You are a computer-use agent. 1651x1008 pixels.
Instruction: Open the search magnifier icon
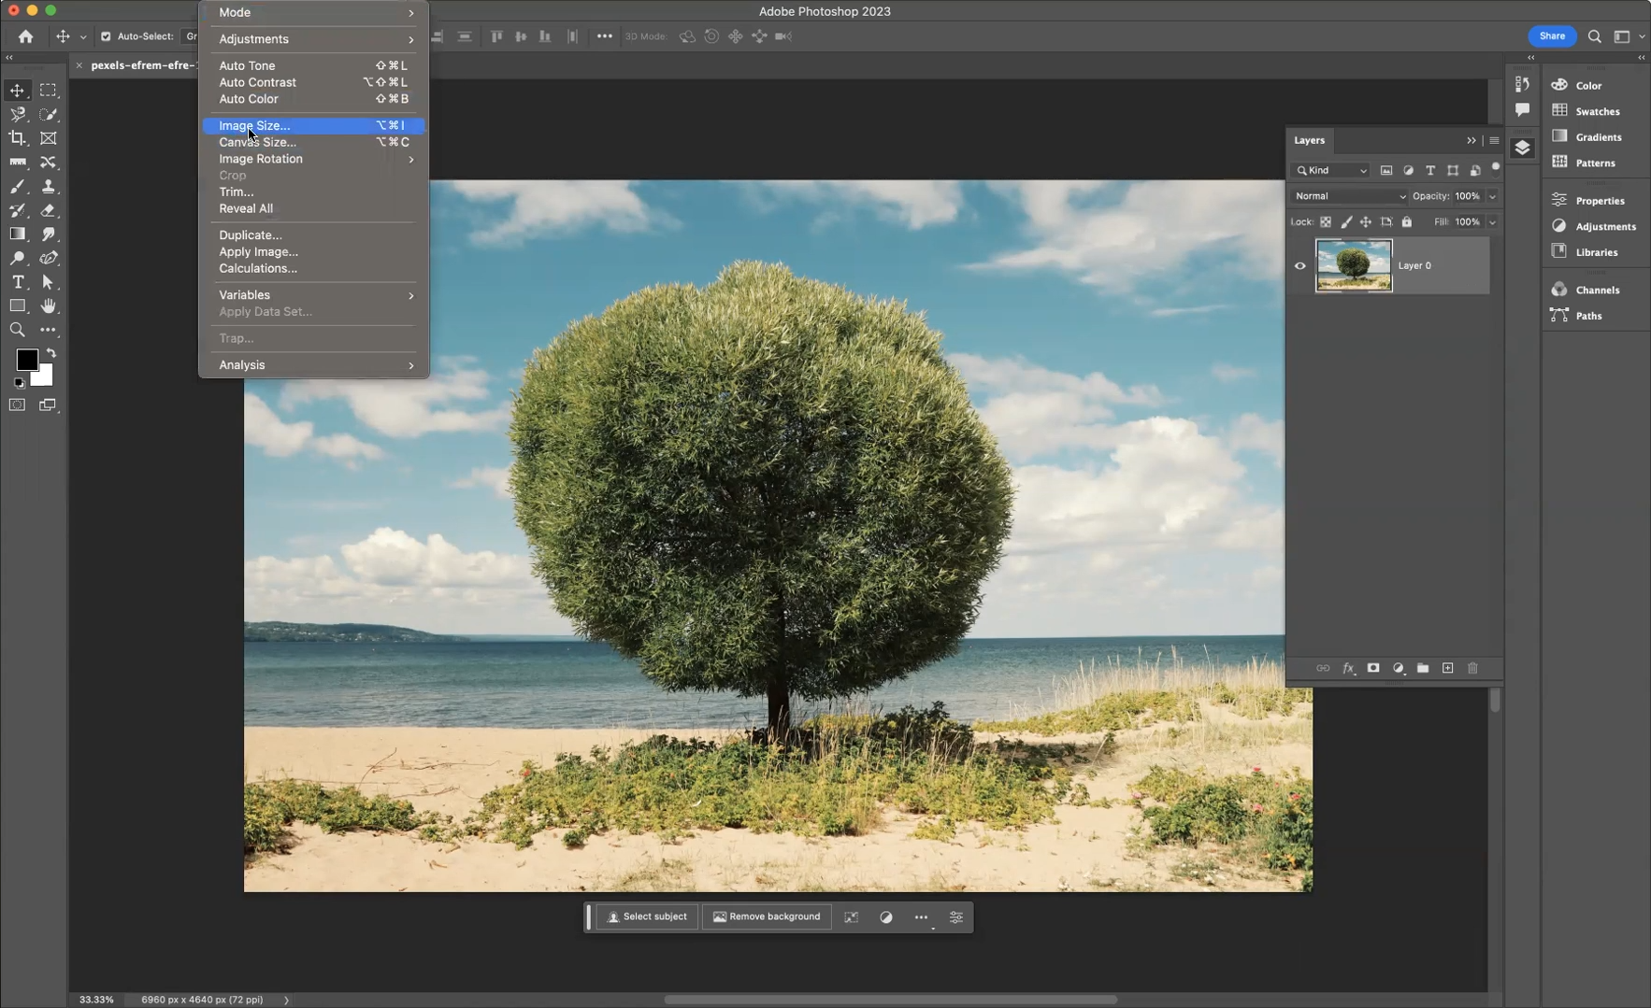[x=1595, y=36]
